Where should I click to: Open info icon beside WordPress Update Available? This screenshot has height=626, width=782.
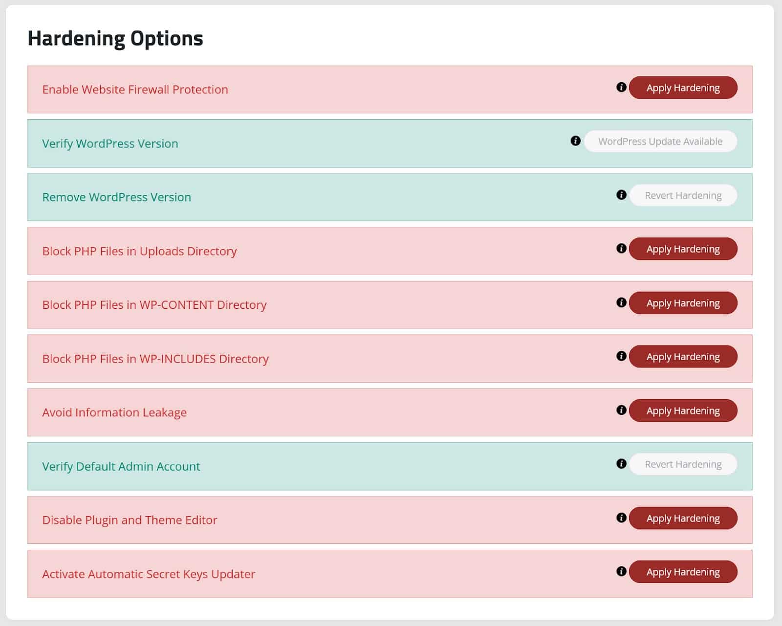576,141
